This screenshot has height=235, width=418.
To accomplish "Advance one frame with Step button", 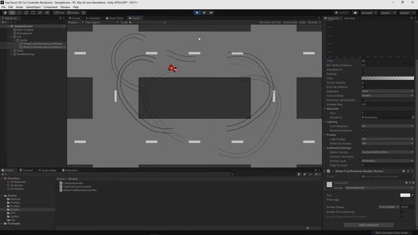I will 211,12.
